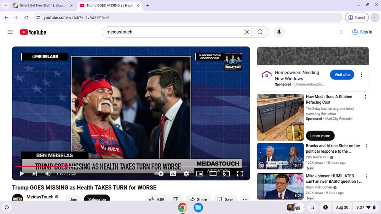Open options for Homeowners windows ad

pyautogui.click(x=361, y=75)
